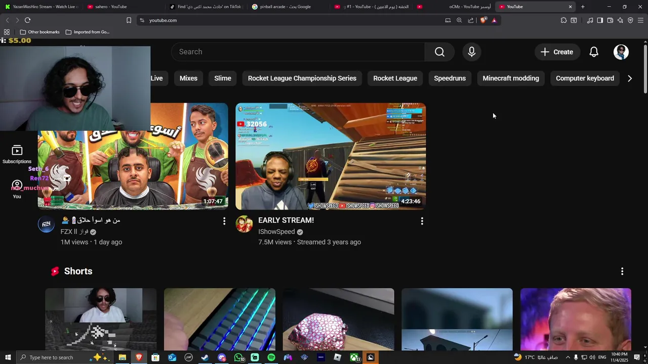This screenshot has width=648, height=364.
Task: Open Steam from the taskbar
Action: click(x=205, y=357)
